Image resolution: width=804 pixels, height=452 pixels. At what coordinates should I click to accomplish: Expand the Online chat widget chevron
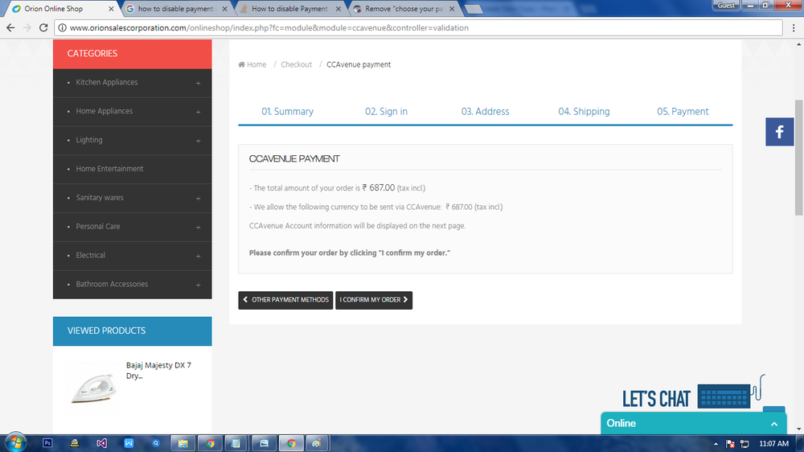tap(774, 424)
